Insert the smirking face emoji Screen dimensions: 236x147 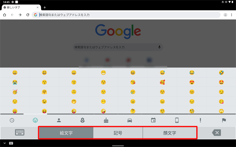221,92
